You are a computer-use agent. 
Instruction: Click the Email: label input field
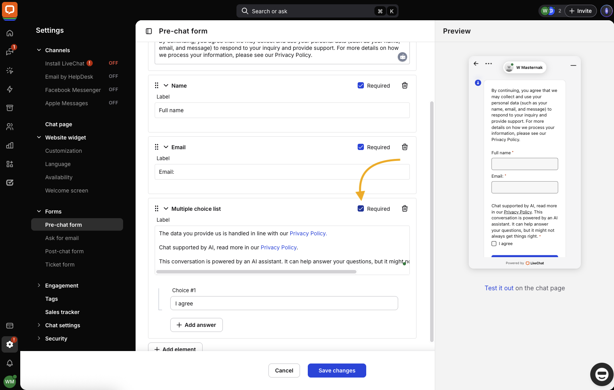pos(282,172)
